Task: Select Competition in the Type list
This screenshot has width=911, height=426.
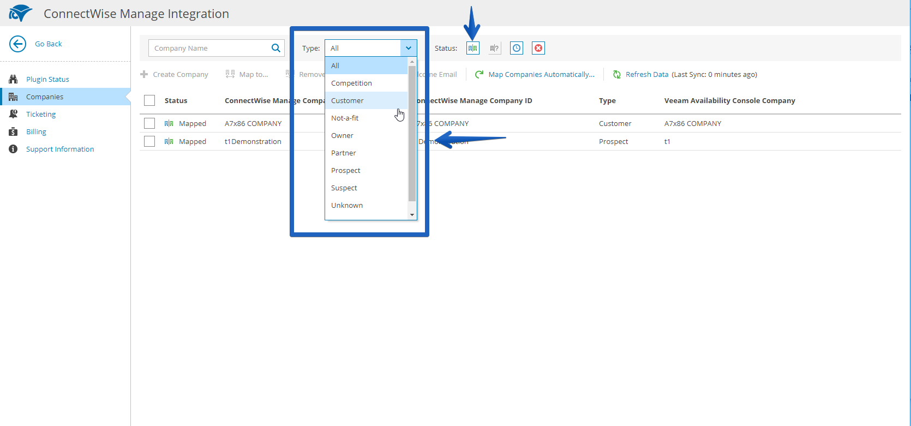Action: [367, 83]
